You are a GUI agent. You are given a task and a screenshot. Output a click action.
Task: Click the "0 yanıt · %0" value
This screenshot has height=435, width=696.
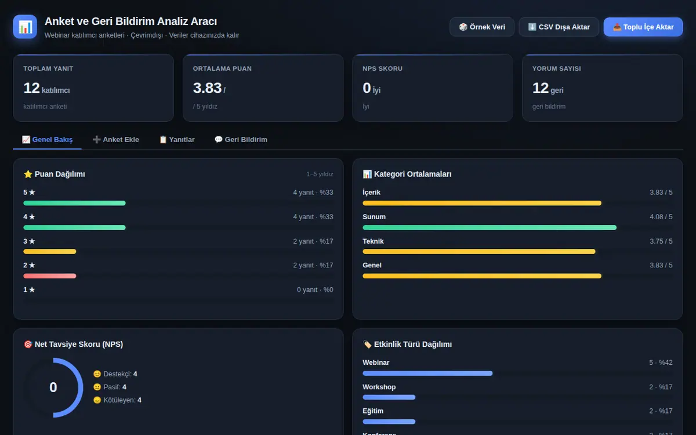[x=315, y=290]
